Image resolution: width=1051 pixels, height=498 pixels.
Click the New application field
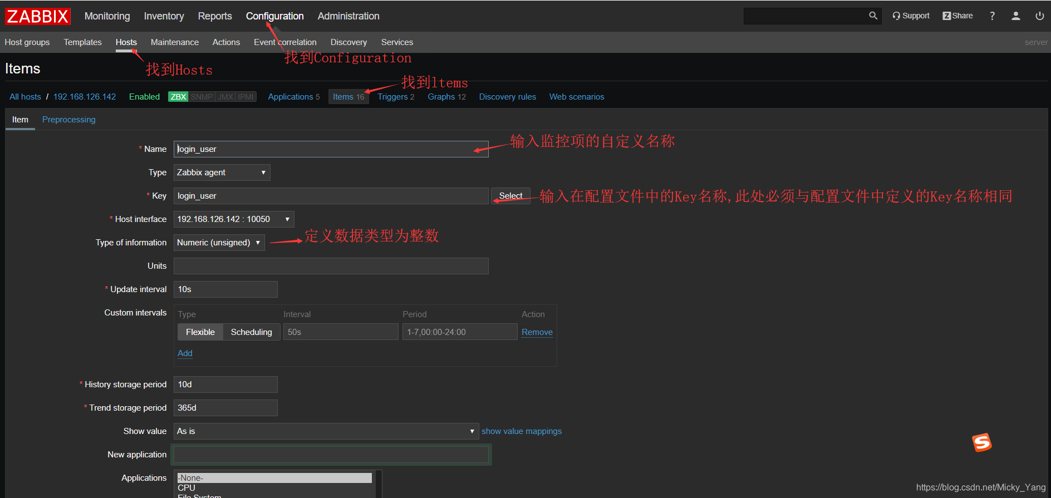[x=331, y=455]
